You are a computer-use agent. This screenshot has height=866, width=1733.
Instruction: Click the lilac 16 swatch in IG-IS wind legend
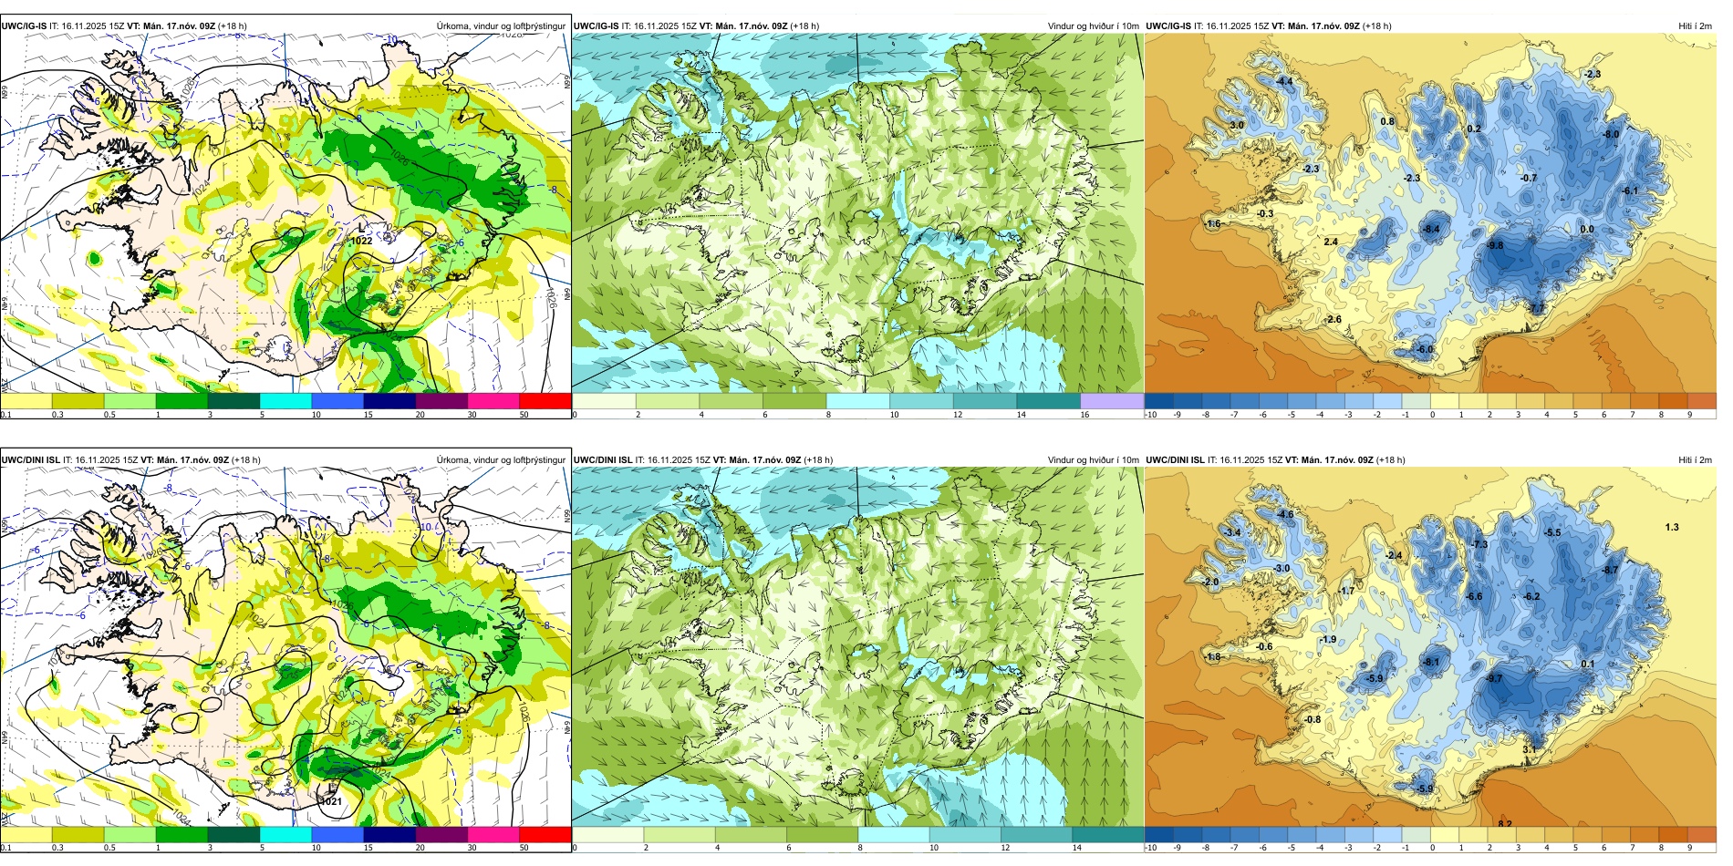point(1112,401)
